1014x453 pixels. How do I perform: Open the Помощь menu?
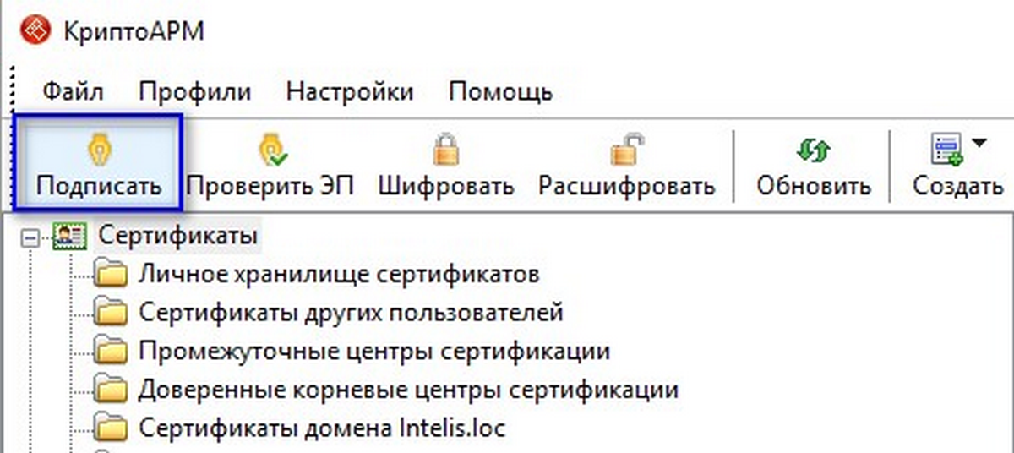(500, 91)
